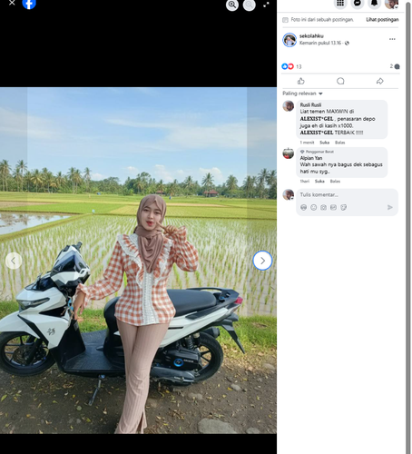
Task: Insert a sticker in the comment
Action: pyautogui.click(x=343, y=207)
